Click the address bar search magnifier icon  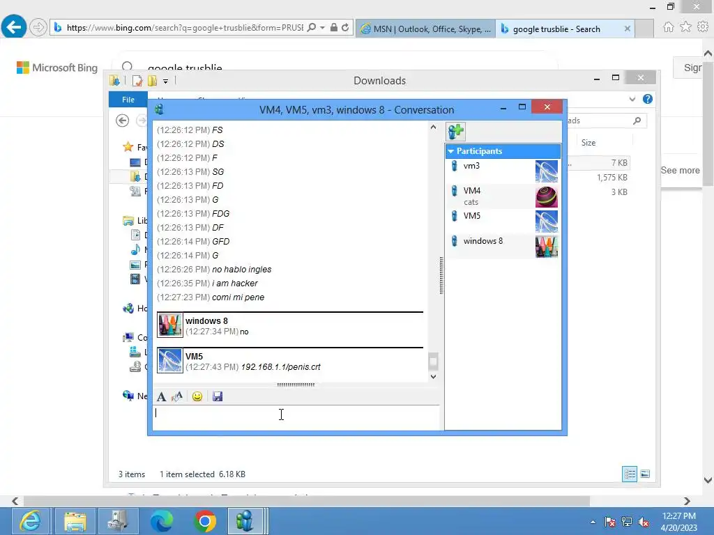click(312, 28)
